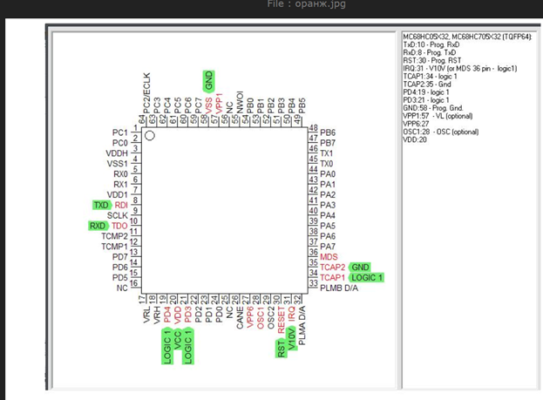Viewport: 543px width, 400px height.
Task: Click the pin 1 circle marker on chip
Action: tap(150, 135)
